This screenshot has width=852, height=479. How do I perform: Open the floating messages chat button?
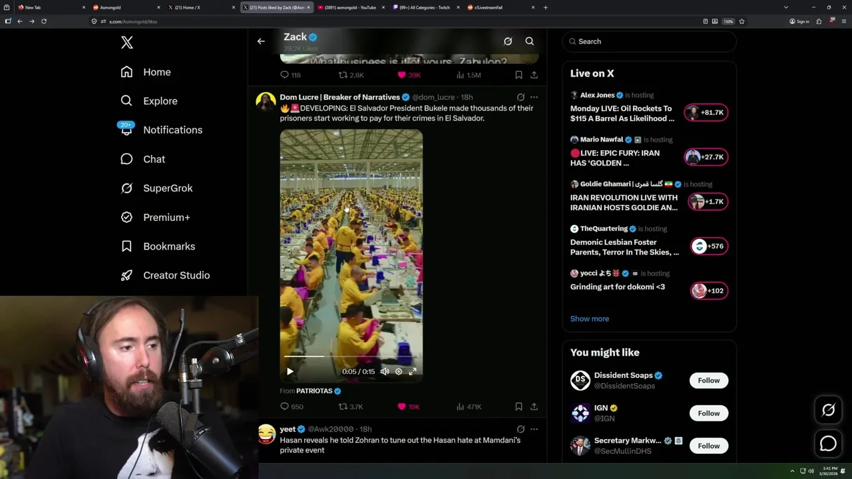[829, 443]
